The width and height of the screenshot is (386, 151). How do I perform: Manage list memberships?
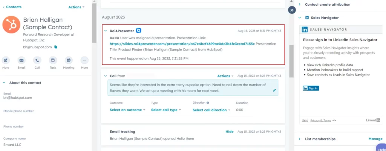[x=375, y=139]
